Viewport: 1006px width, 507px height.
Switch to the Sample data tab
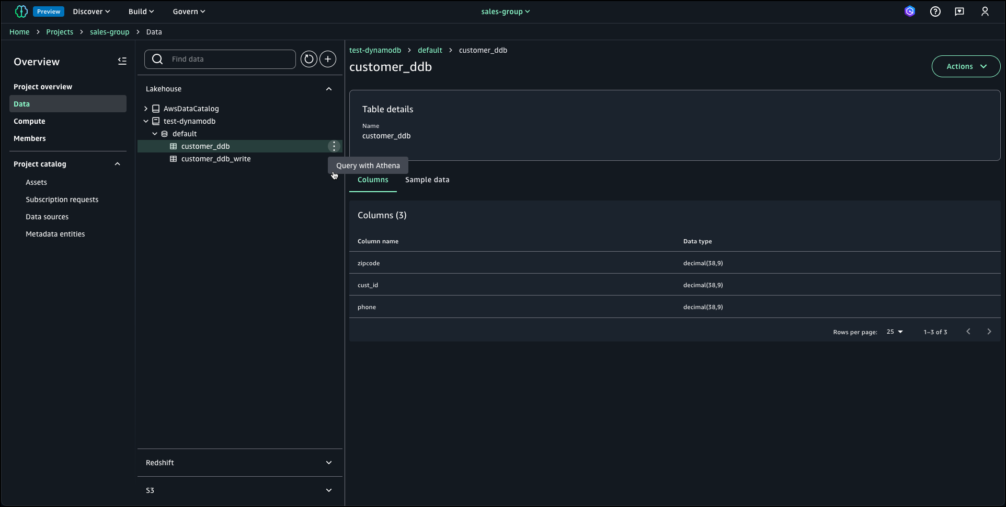tap(427, 180)
